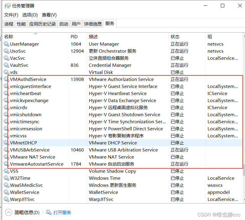Sort services by the 名称 column header
Screen dimensions: 245x220
(36, 36)
